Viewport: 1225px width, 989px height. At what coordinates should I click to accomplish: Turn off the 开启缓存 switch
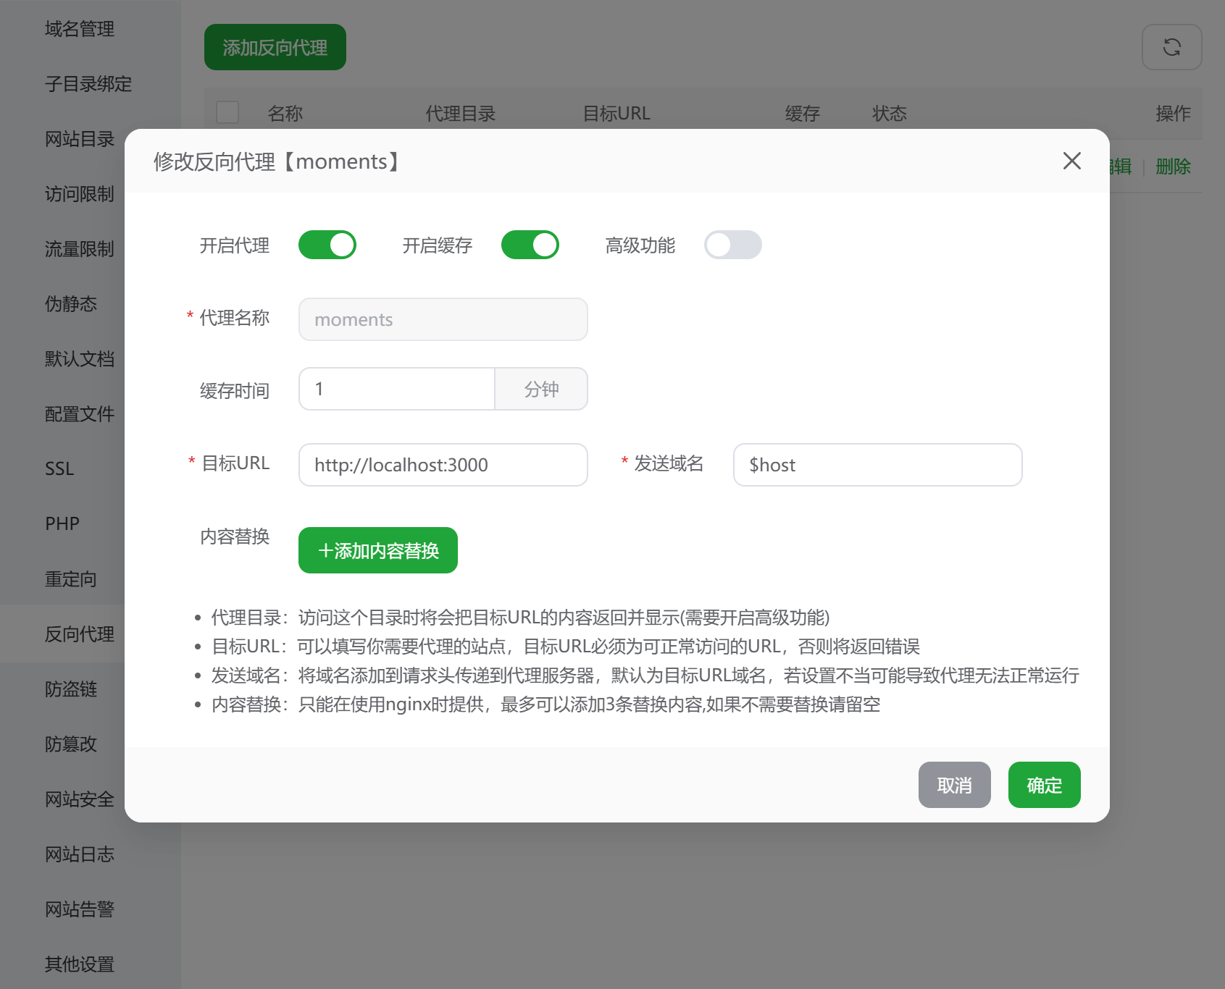click(x=530, y=245)
